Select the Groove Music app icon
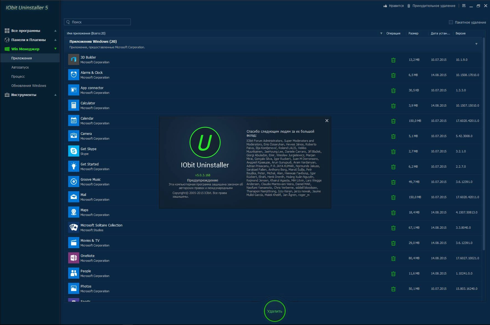The height and width of the screenshot is (325, 490). (x=74, y=182)
